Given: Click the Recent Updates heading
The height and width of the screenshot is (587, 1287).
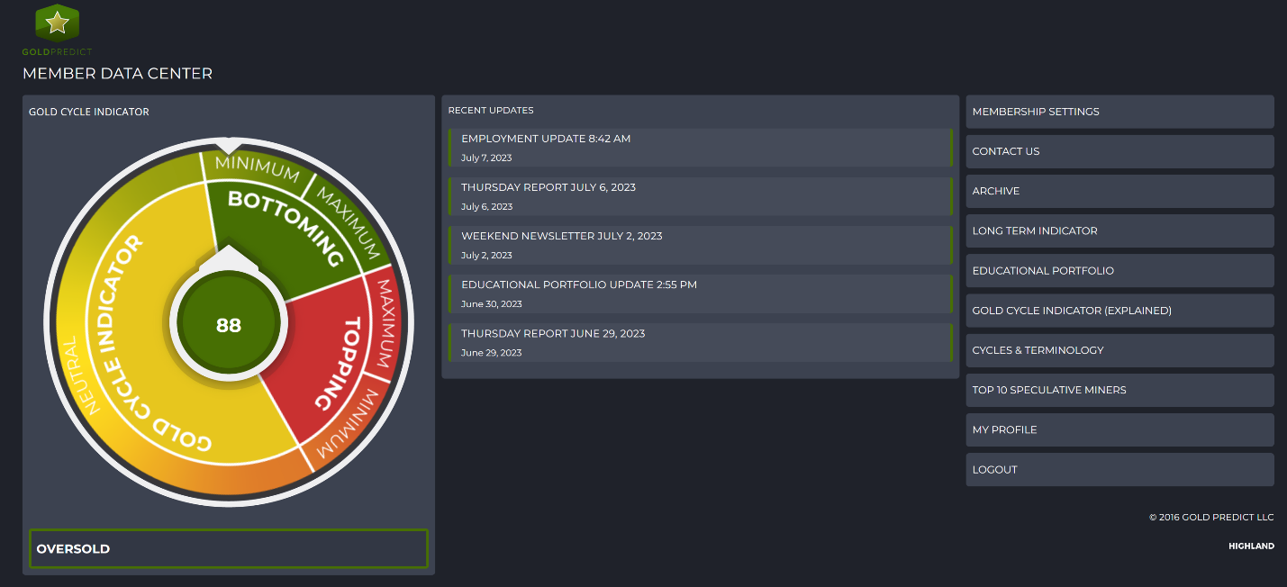Looking at the screenshot, I should click(x=491, y=111).
